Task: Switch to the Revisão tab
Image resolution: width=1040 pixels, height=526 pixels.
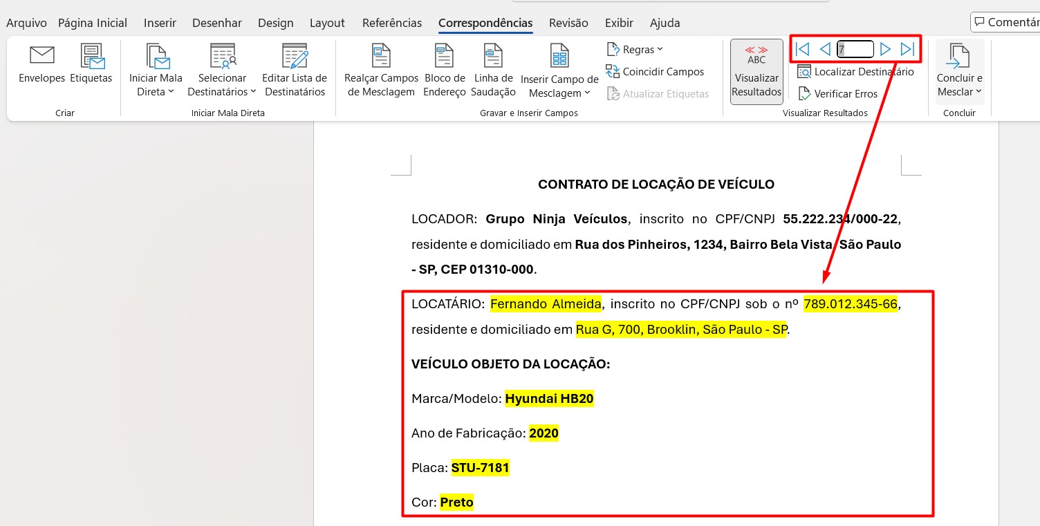Action: point(568,23)
